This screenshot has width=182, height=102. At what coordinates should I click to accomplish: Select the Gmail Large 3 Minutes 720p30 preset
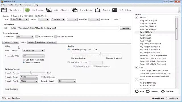(154, 71)
